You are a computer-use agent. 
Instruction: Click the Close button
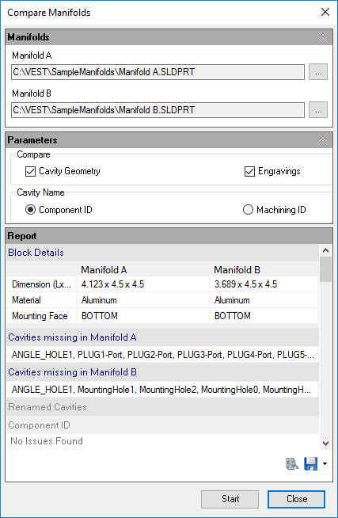coord(296,499)
